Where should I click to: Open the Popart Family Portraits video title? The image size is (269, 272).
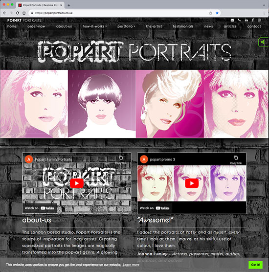53,159
